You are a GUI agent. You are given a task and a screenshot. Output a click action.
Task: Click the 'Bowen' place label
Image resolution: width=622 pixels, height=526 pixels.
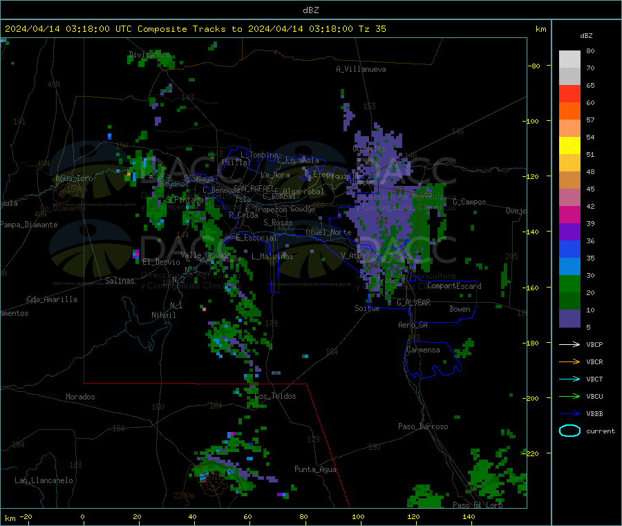tap(460, 309)
